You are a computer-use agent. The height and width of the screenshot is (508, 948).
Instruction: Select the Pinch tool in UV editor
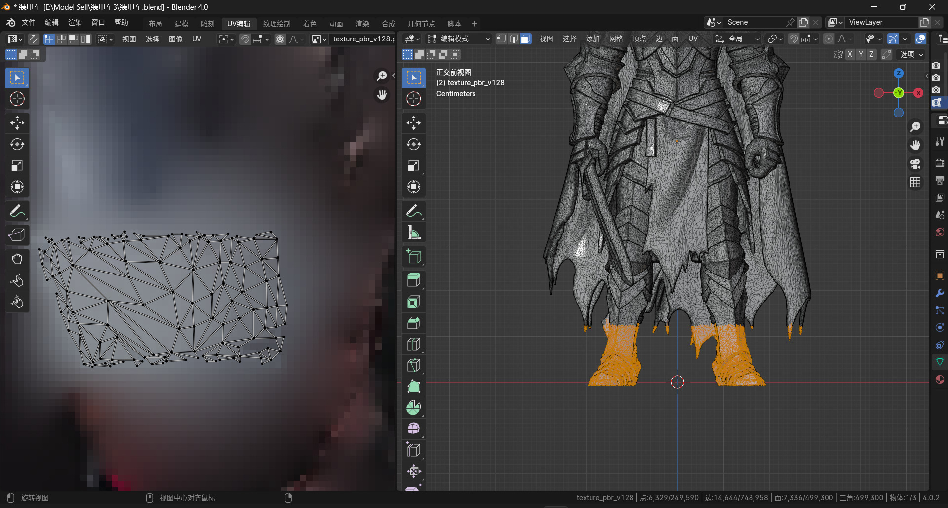coord(17,302)
